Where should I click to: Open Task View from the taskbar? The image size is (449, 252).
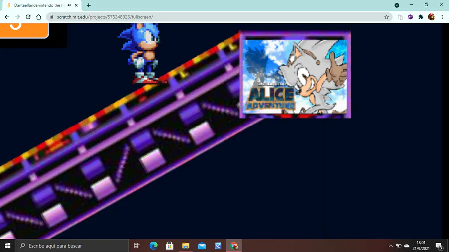point(137,246)
